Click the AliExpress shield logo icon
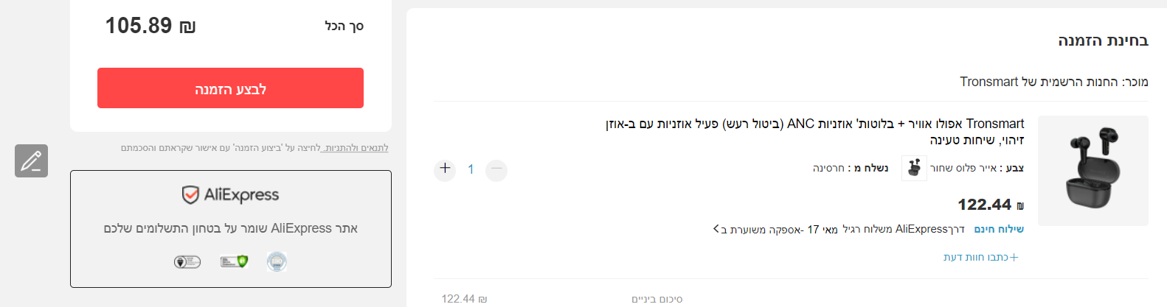Screen dimensions: 1167x307 pos(190,194)
